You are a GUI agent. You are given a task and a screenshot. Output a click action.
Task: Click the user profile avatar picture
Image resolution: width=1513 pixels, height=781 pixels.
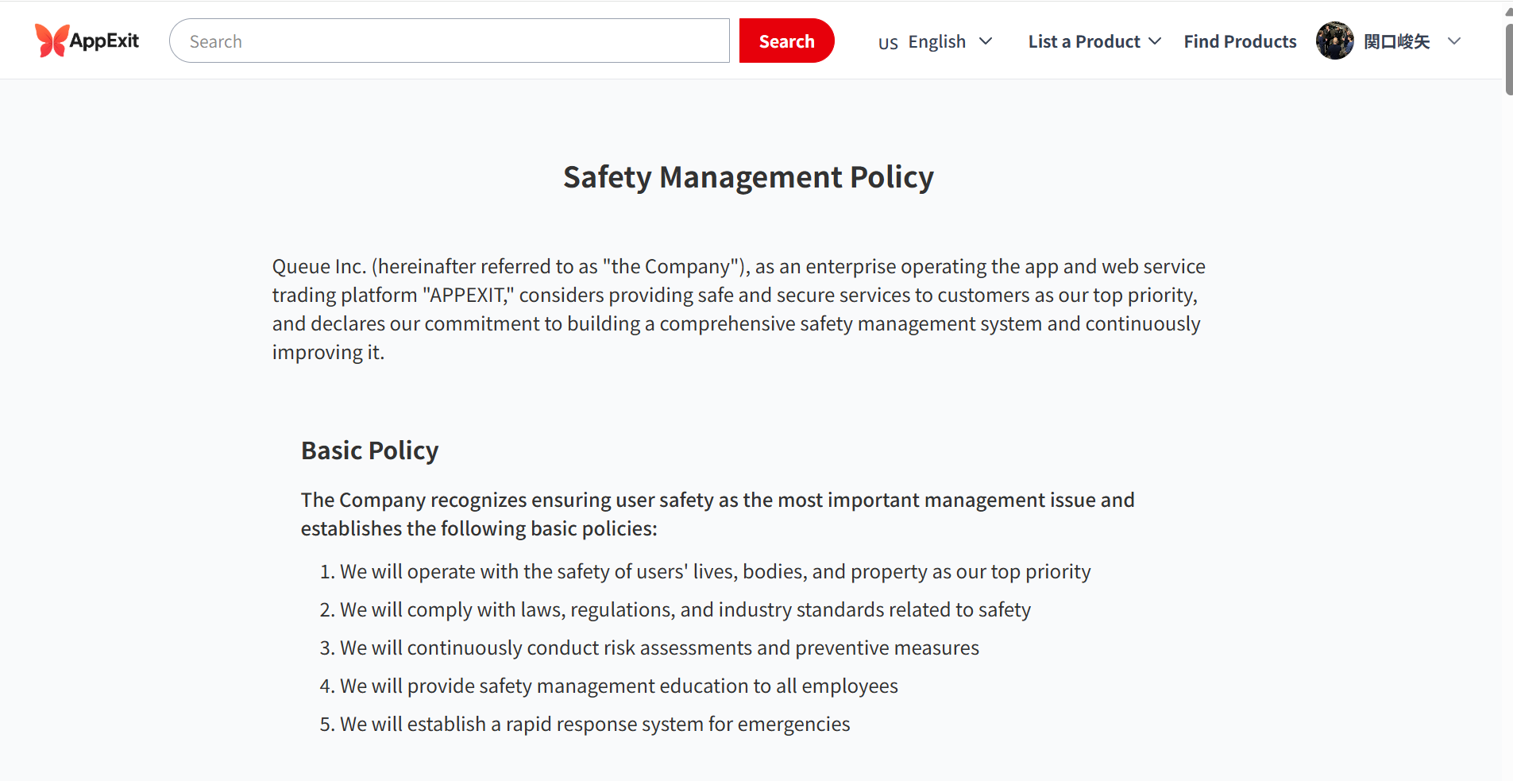tap(1334, 41)
